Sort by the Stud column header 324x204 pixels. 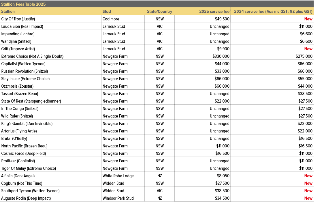point(107,11)
